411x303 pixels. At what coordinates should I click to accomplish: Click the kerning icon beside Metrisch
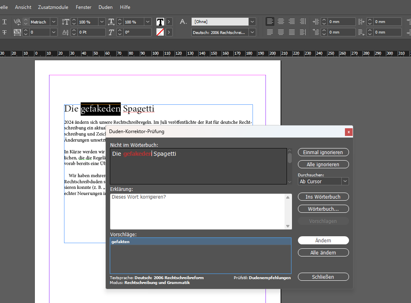click(x=17, y=22)
